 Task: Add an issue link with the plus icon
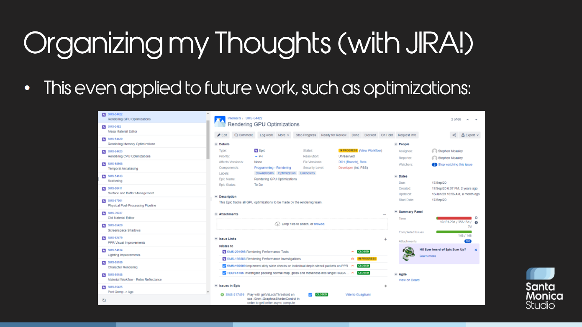[x=385, y=239]
